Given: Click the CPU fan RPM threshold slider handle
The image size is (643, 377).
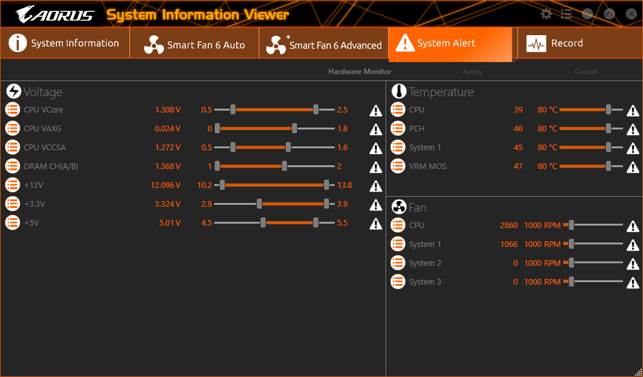Looking at the screenshot, I should 571,225.
